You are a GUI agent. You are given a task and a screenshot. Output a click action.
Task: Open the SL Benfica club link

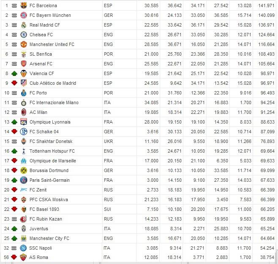point(41,54)
